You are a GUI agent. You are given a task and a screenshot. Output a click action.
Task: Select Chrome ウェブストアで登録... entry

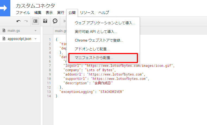(99, 40)
